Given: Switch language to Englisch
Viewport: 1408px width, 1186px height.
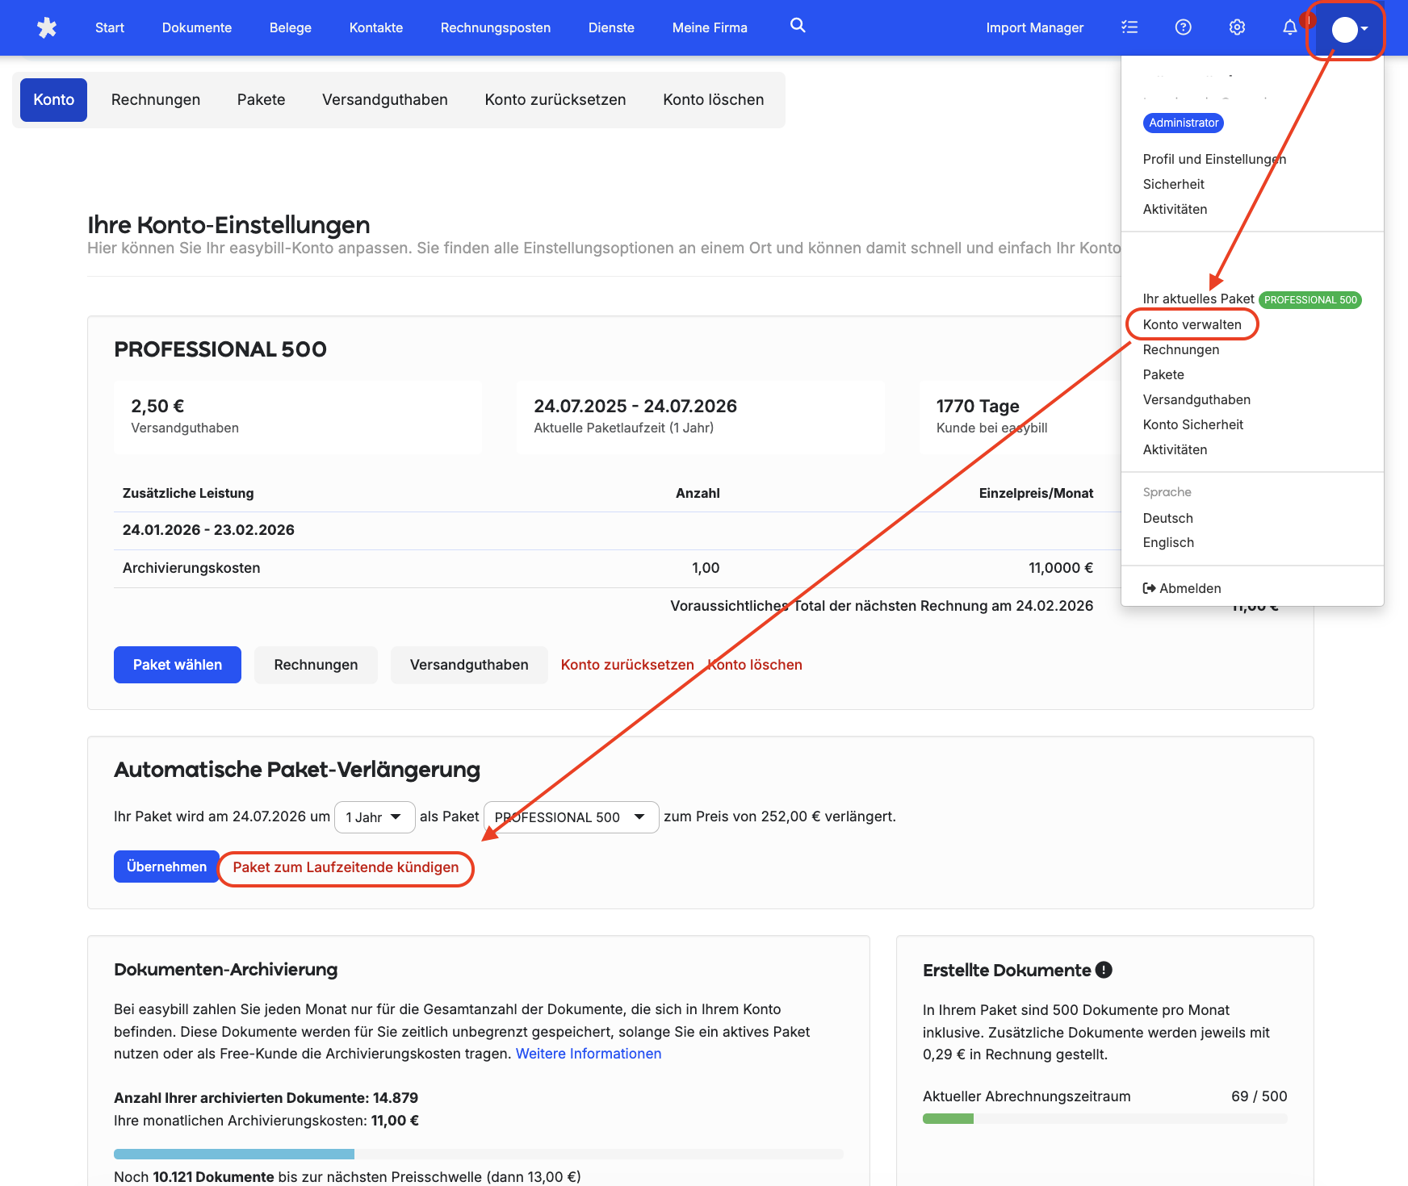Looking at the screenshot, I should pyautogui.click(x=1168, y=542).
